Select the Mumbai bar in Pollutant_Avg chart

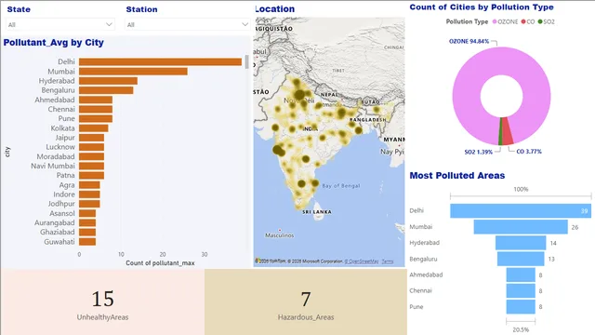tap(133, 72)
